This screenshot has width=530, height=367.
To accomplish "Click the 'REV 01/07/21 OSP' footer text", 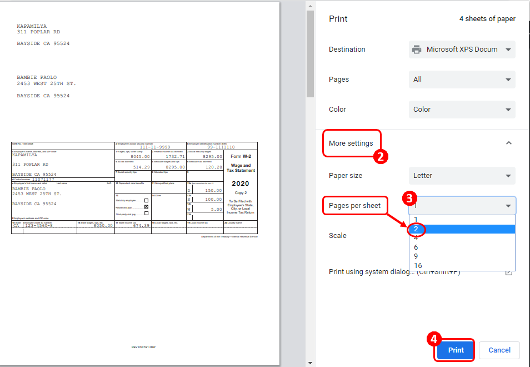I will 143,347.
